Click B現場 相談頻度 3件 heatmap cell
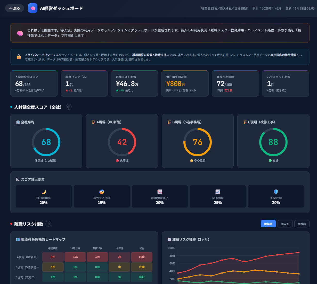 (53, 267)
